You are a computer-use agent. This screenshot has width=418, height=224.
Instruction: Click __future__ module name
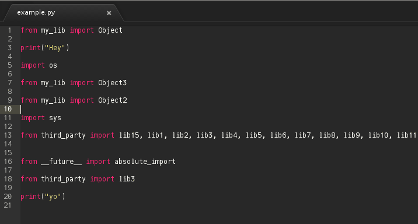pos(61,162)
